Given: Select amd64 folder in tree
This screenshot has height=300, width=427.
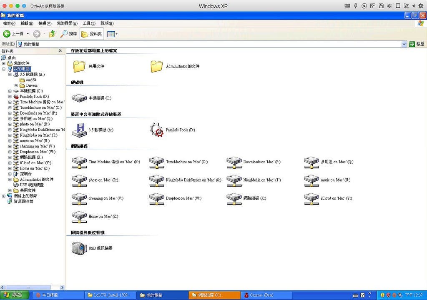Looking at the screenshot, I should tap(31, 80).
